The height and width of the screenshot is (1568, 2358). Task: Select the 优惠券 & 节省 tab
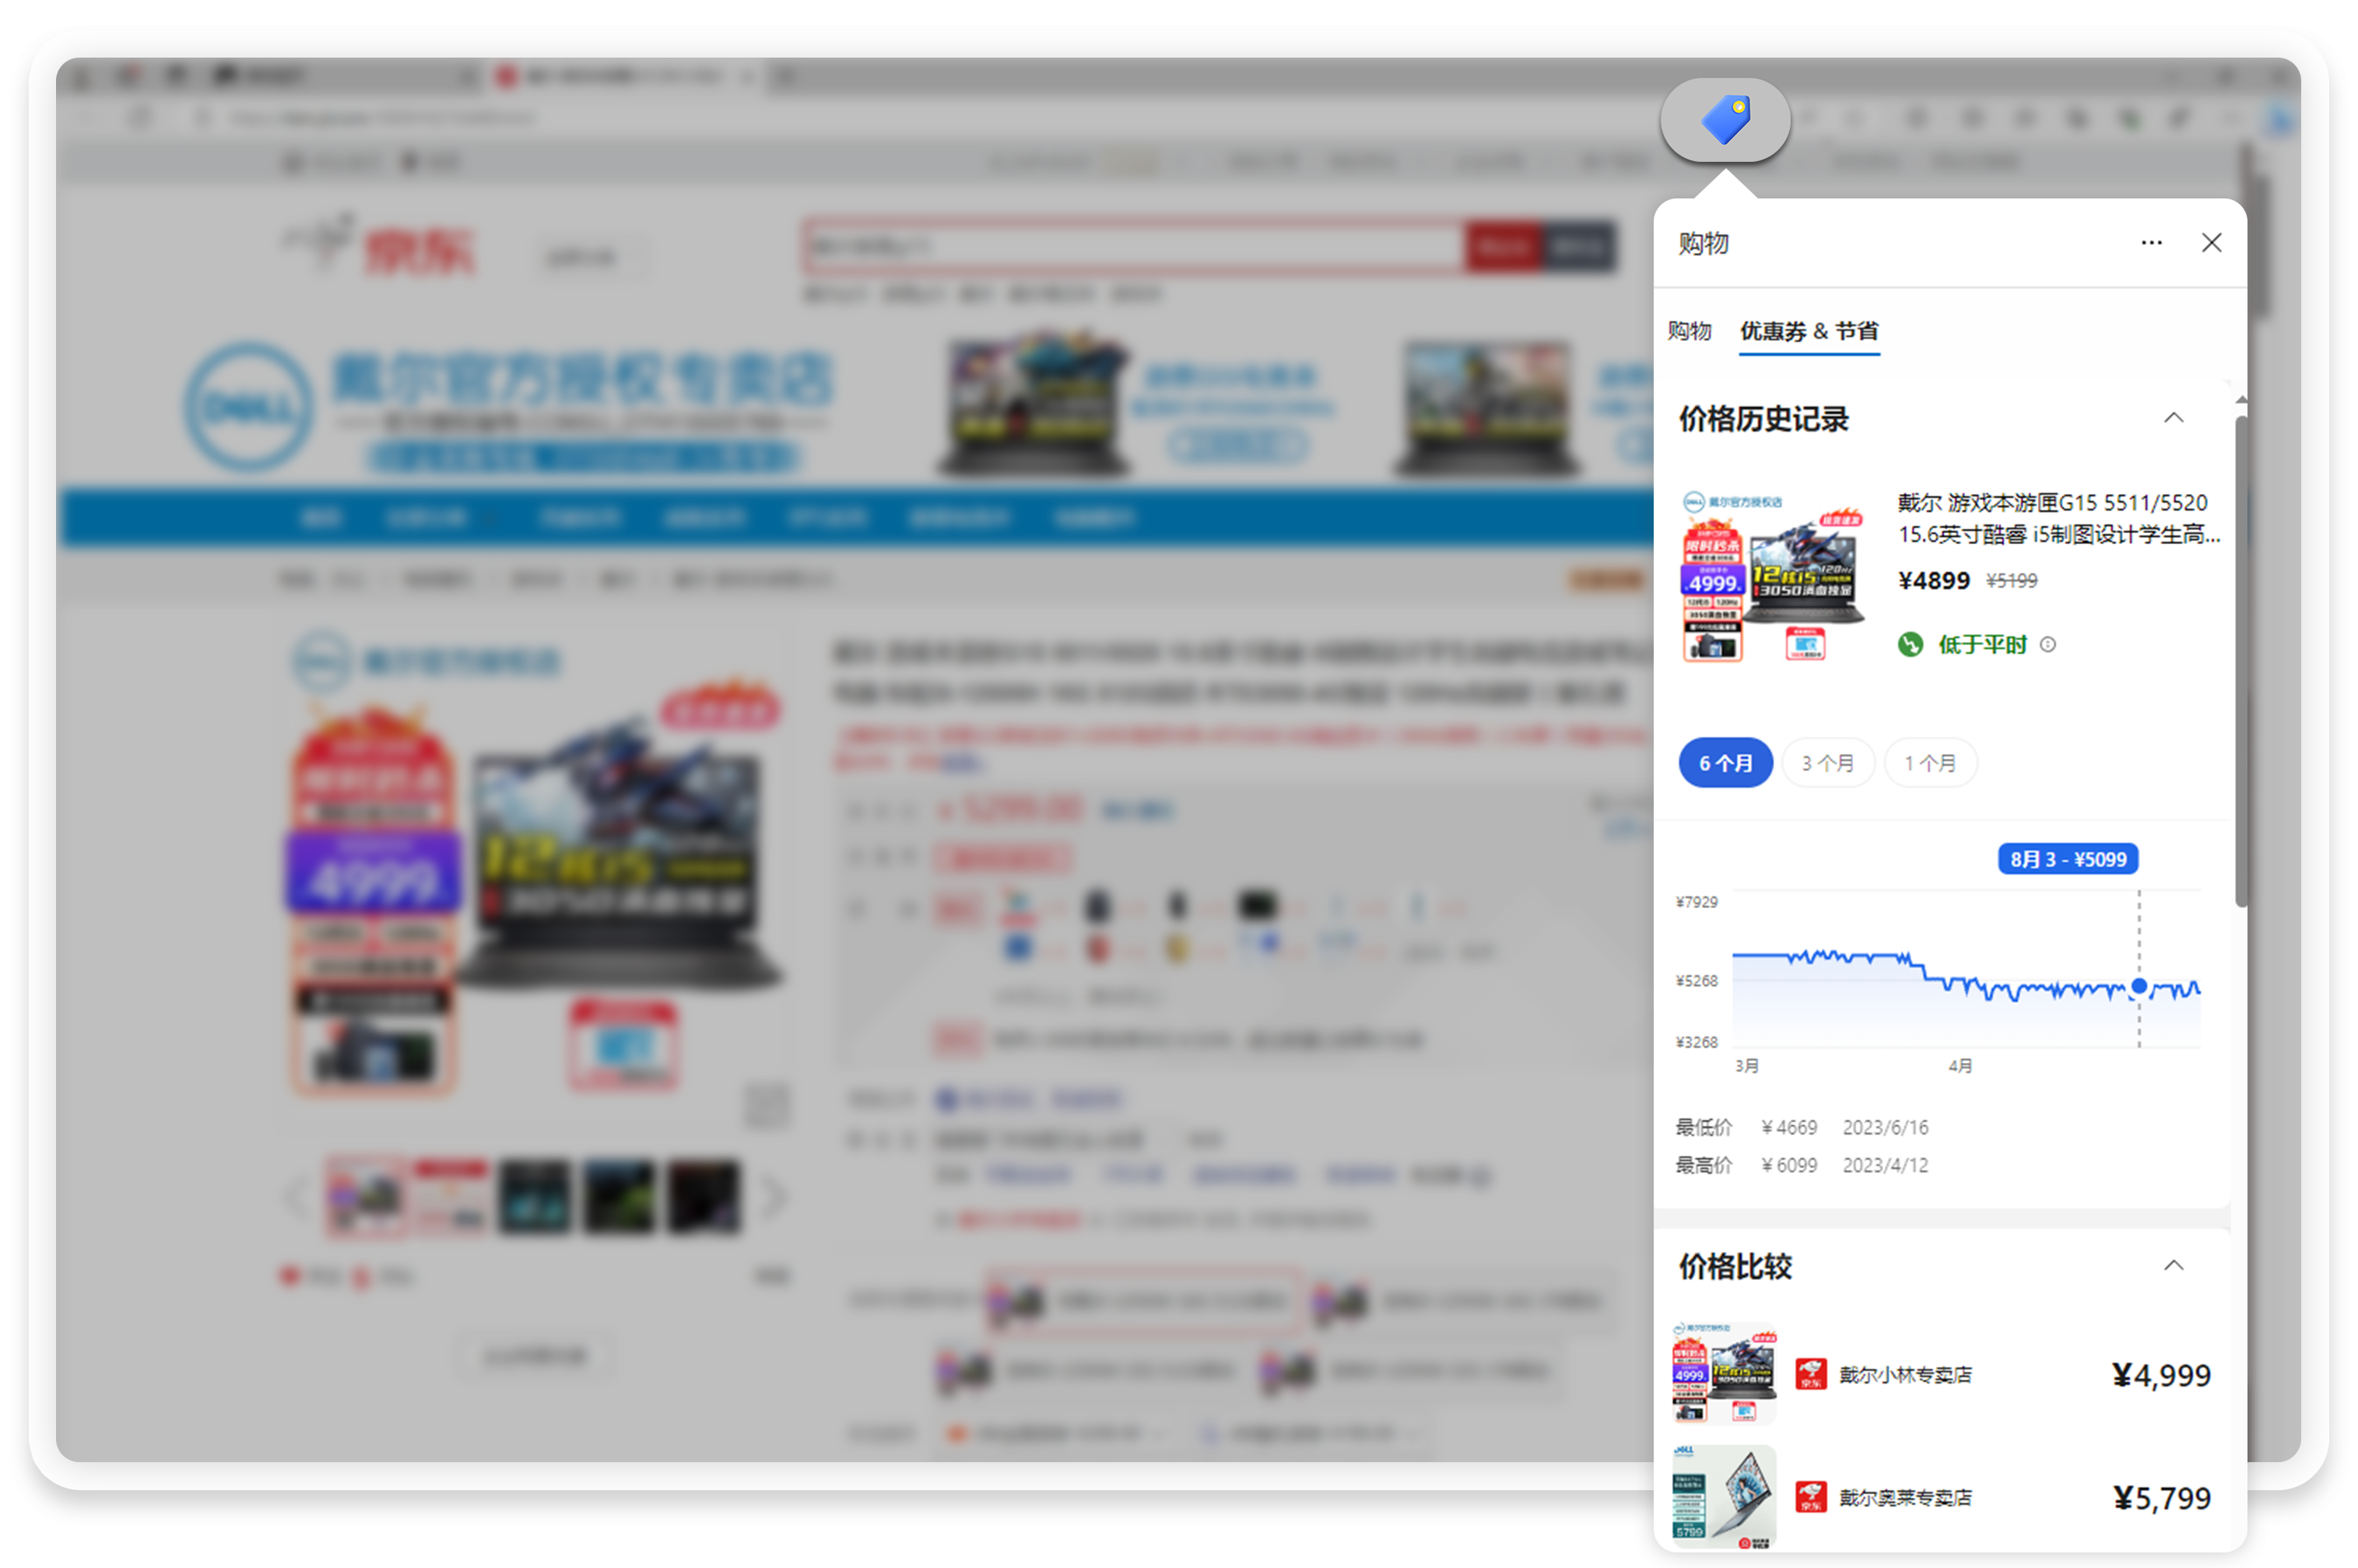[1809, 331]
